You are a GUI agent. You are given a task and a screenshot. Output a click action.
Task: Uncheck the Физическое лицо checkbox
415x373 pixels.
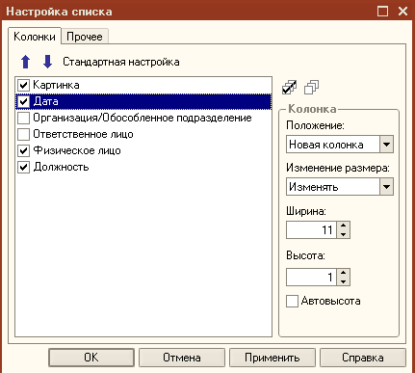pyautogui.click(x=23, y=150)
